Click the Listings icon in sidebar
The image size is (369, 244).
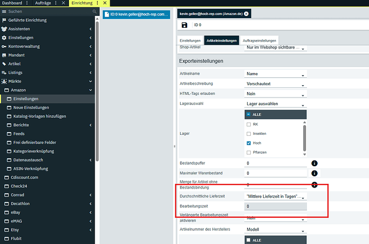(x=4, y=72)
